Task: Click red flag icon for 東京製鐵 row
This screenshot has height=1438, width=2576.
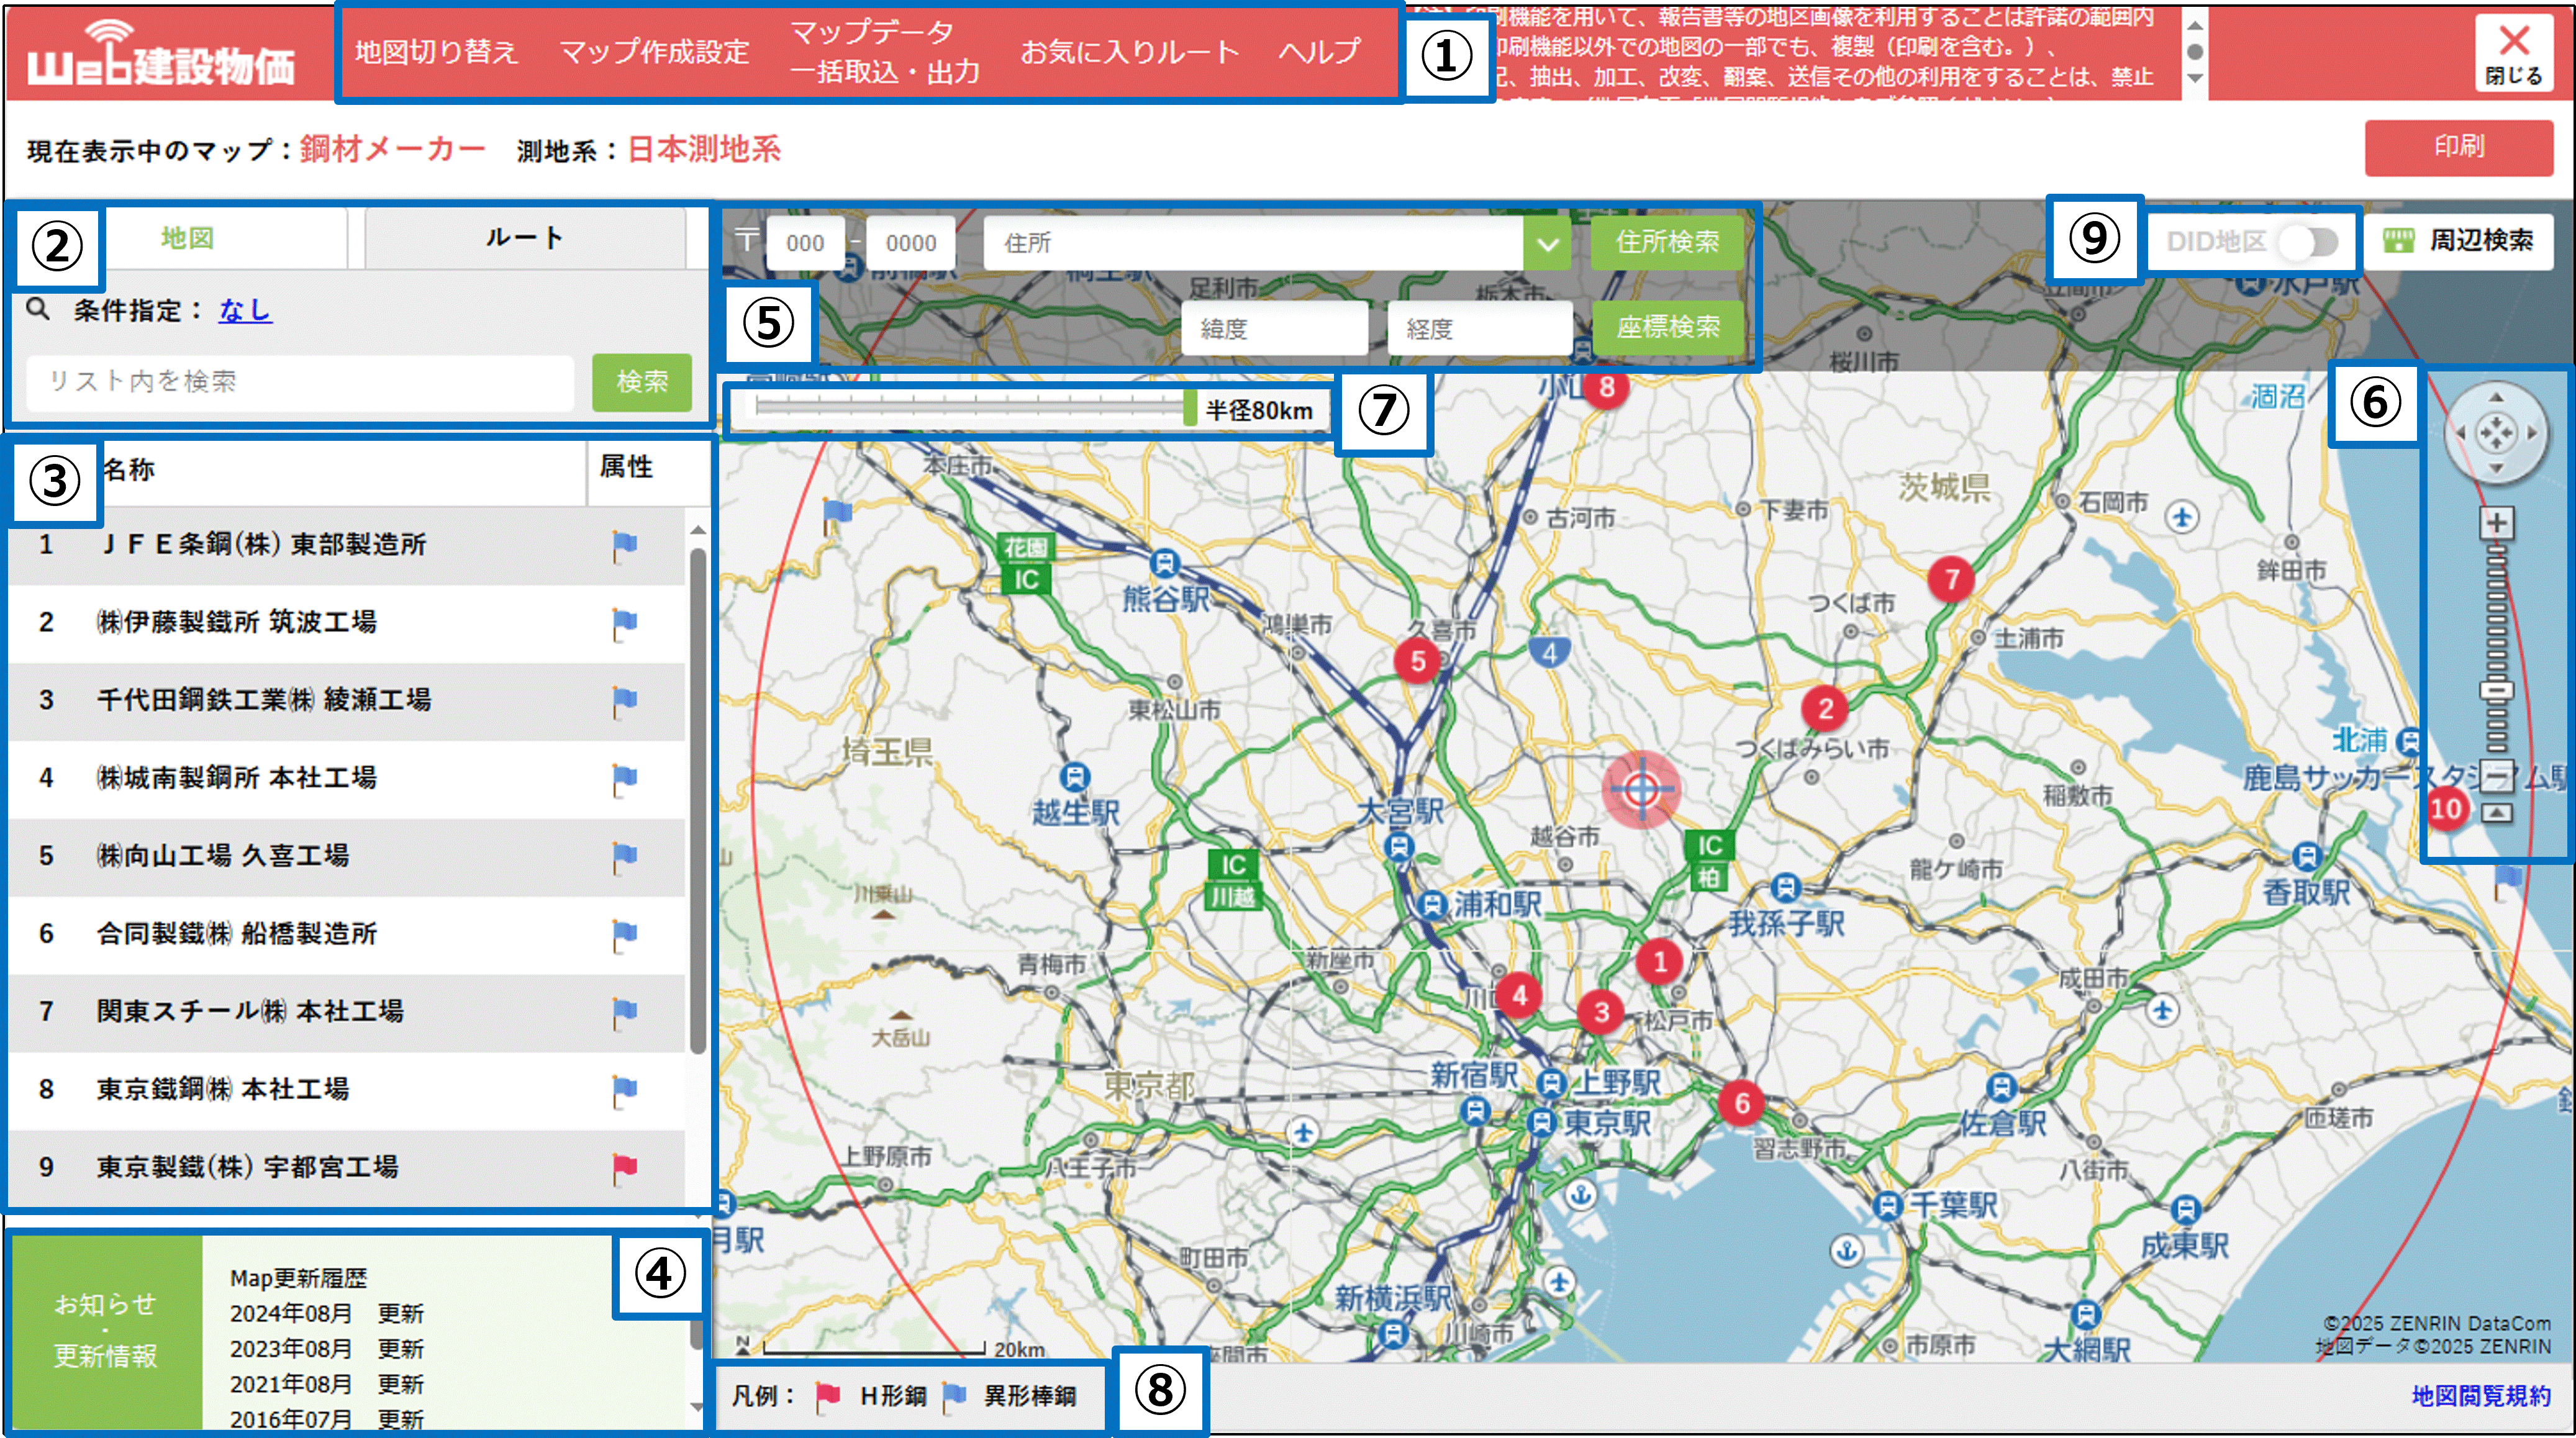Action: tap(624, 1169)
